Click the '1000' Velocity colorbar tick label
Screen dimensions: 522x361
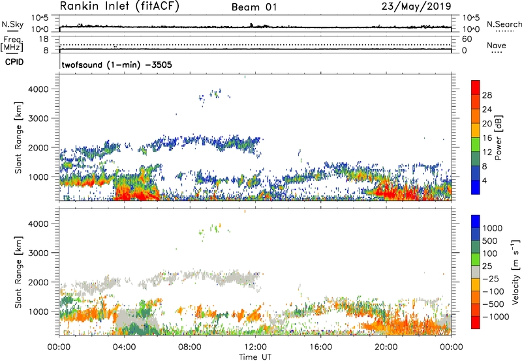coord(493,228)
